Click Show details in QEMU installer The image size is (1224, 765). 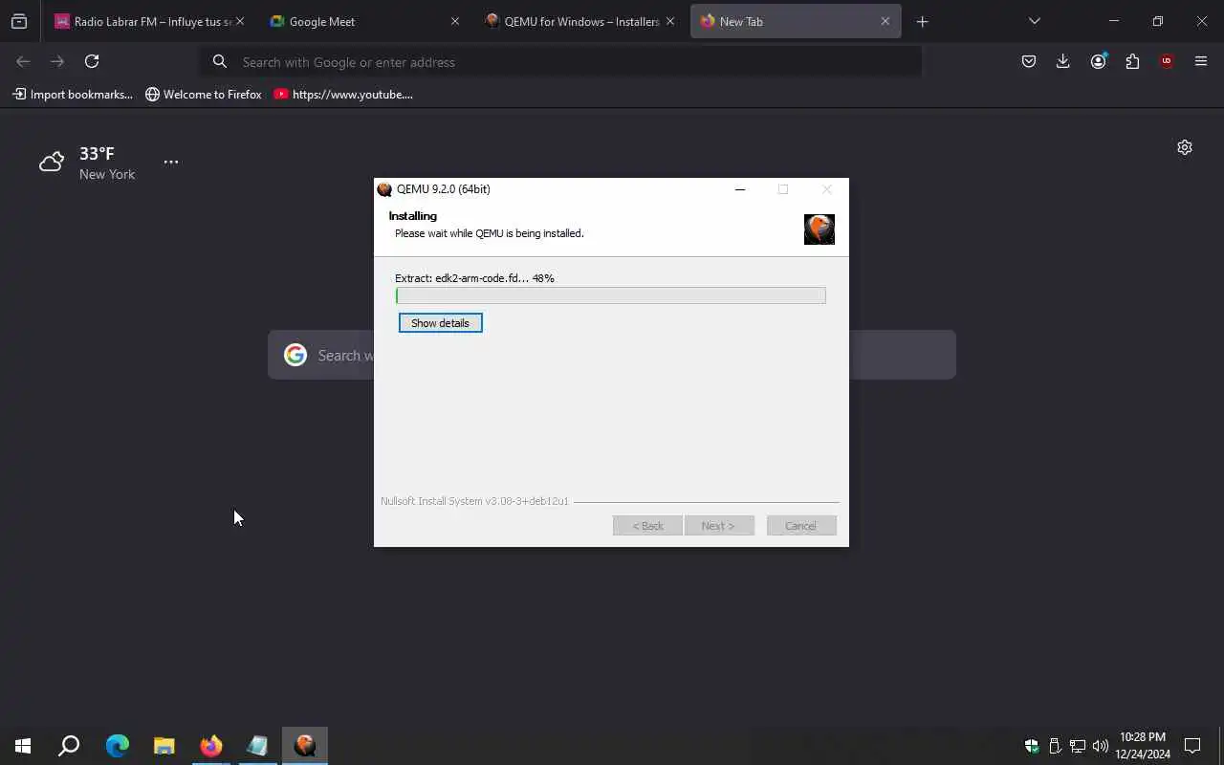click(440, 323)
